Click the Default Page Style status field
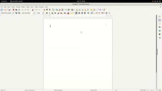162x91 pixels. [58, 90]
